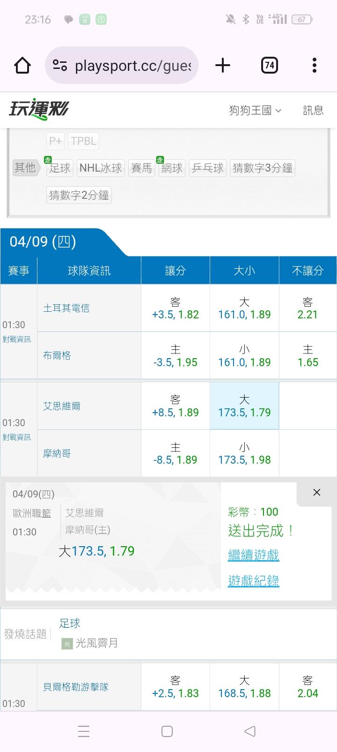Screen dimensions: 337x752
Task: Open the 遊戲紀錄 link
Action: click(253, 581)
